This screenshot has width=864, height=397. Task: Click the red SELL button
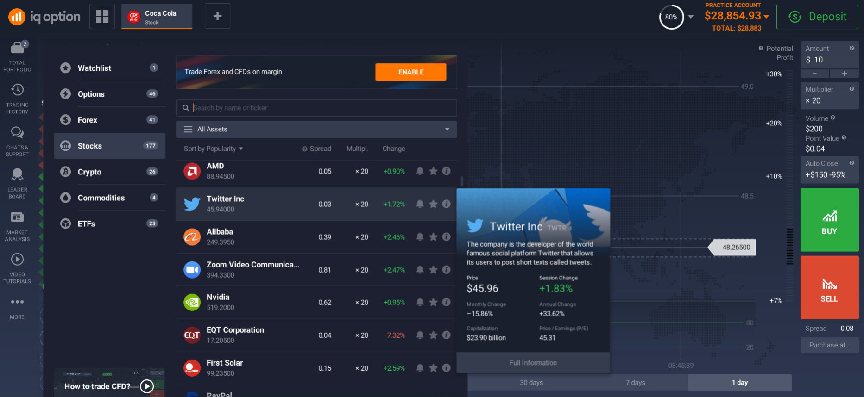coord(829,287)
